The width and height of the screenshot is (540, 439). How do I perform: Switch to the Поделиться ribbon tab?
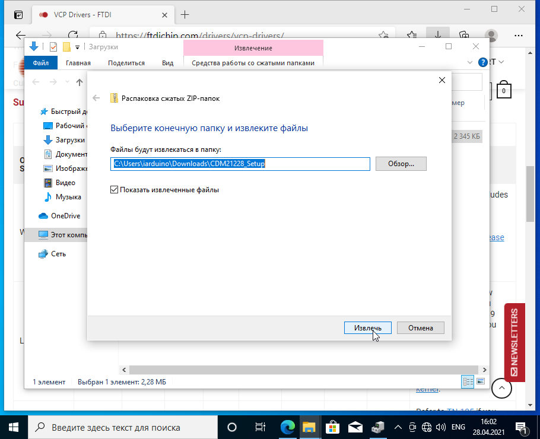(126, 63)
